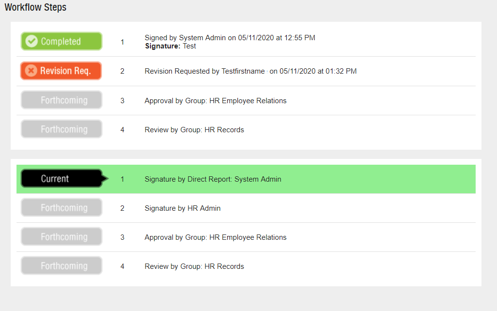497x311 pixels.
Task: Click Forthcoming badge for step 4 in Current workflow
Action: pos(61,266)
